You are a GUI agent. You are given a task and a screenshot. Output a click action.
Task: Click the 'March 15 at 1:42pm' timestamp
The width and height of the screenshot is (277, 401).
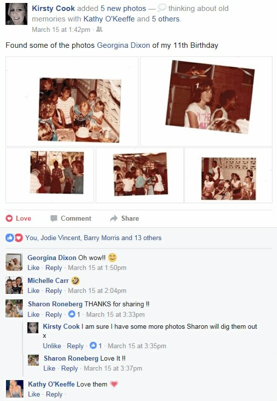[61, 30]
